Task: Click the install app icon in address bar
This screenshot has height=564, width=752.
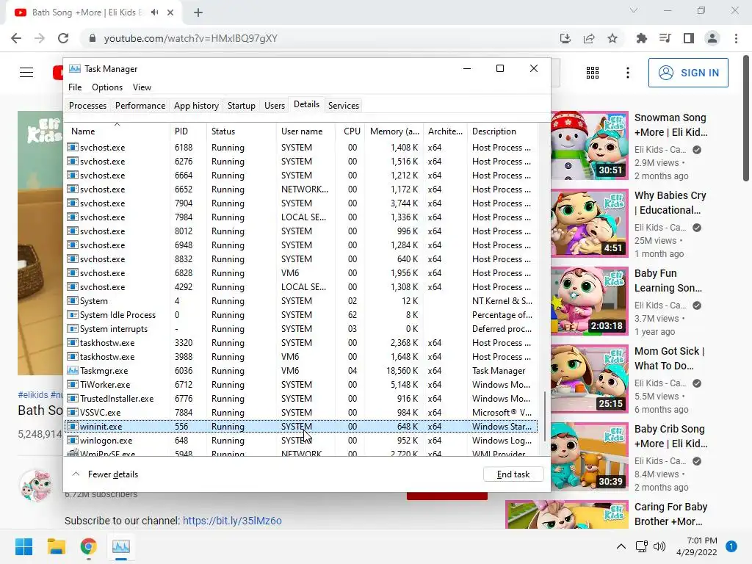Action: pos(565,38)
